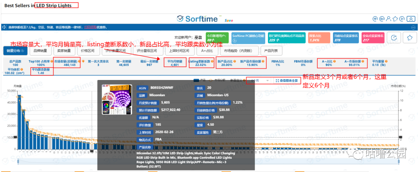Click the lightbulb tip icon
420x172 pixels.
(83, 61)
